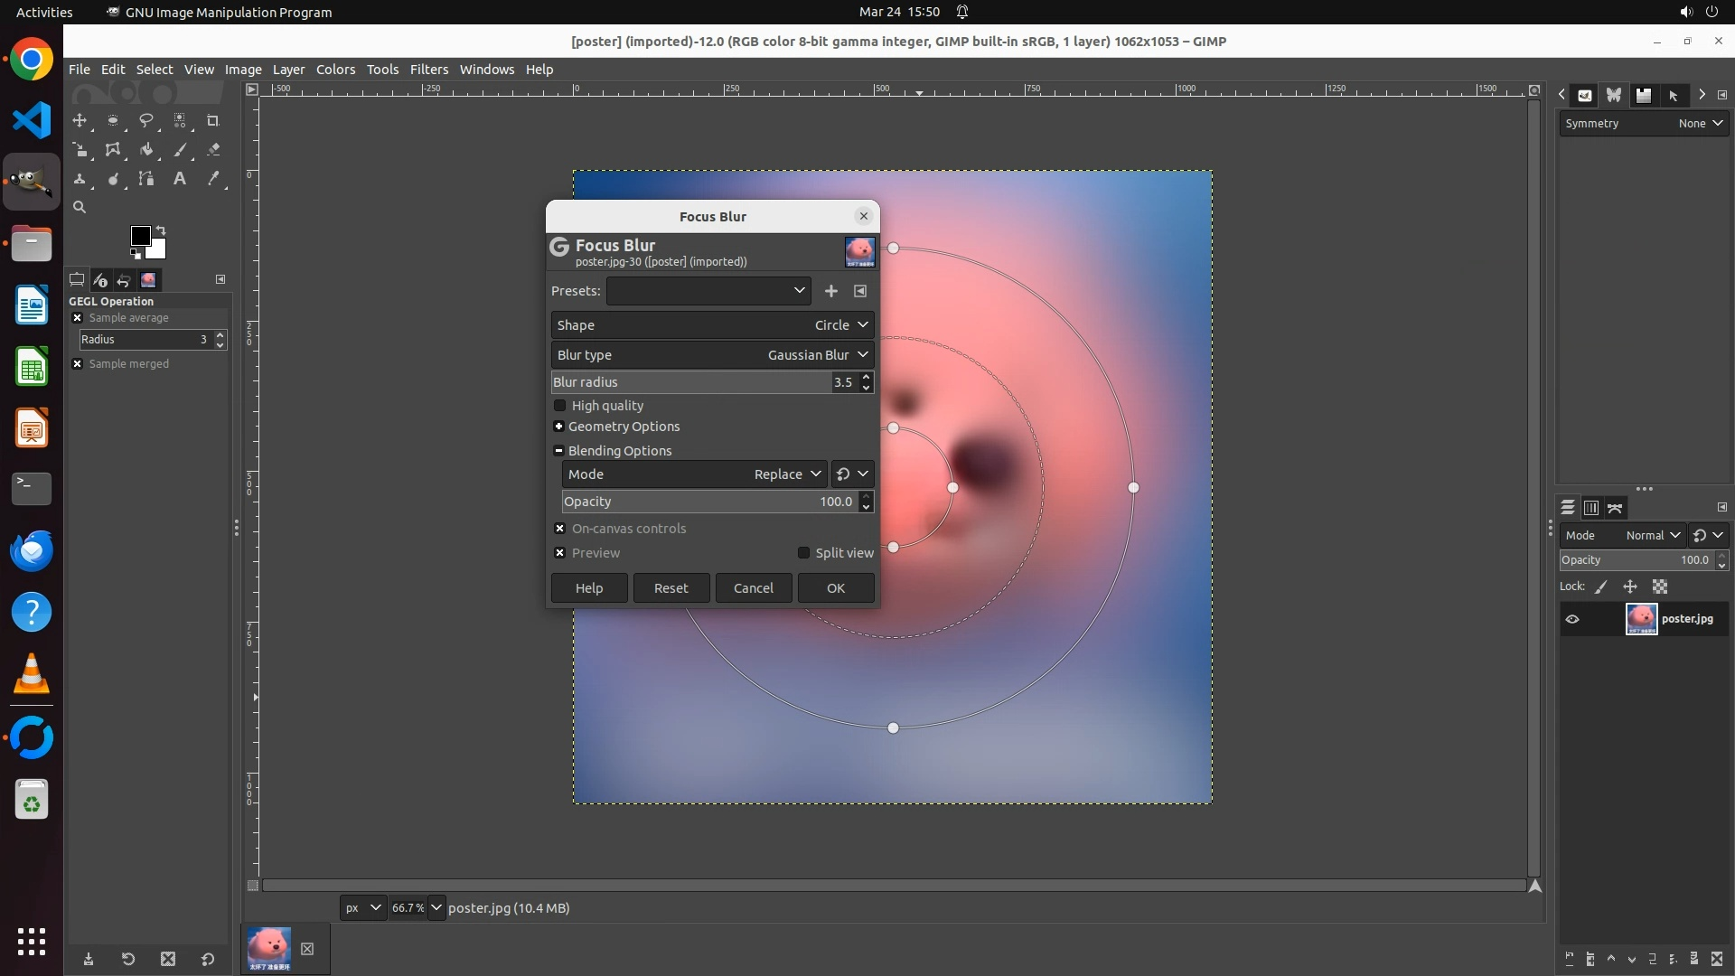This screenshot has width=1735, height=976.
Task: Select the Bucket Fill tool
Action: point(145,150)
